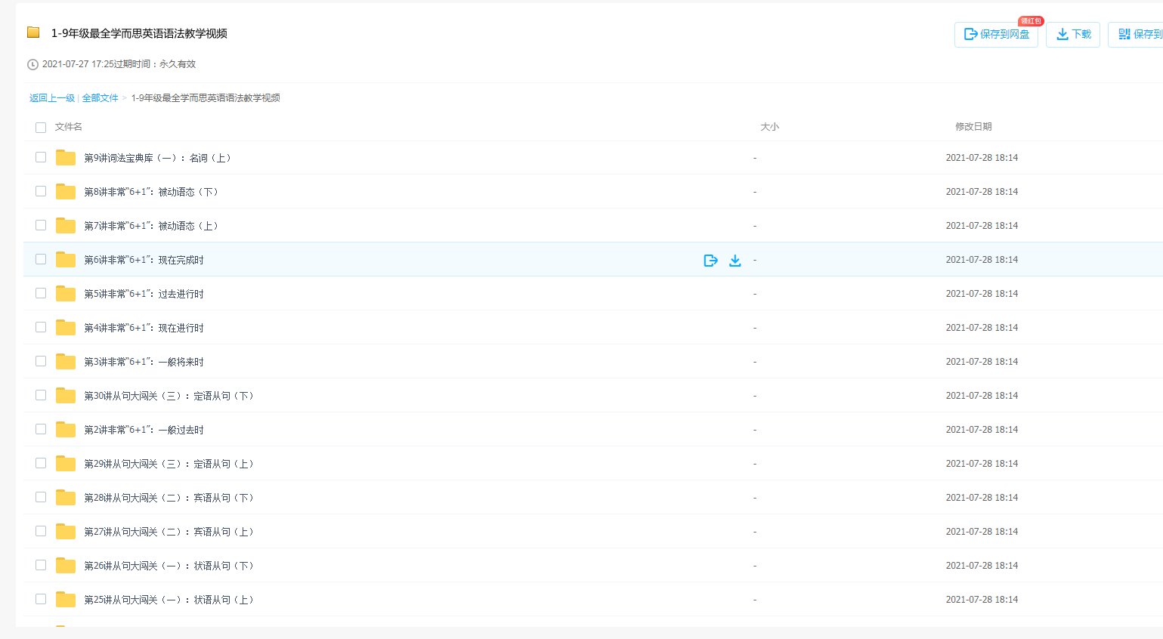Click folder icon of 第25讲 状语从句（上）

[66, 600]
